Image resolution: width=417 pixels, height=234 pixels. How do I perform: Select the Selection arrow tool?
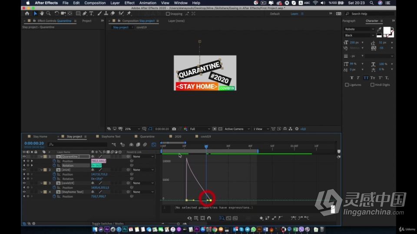point(35,13)
